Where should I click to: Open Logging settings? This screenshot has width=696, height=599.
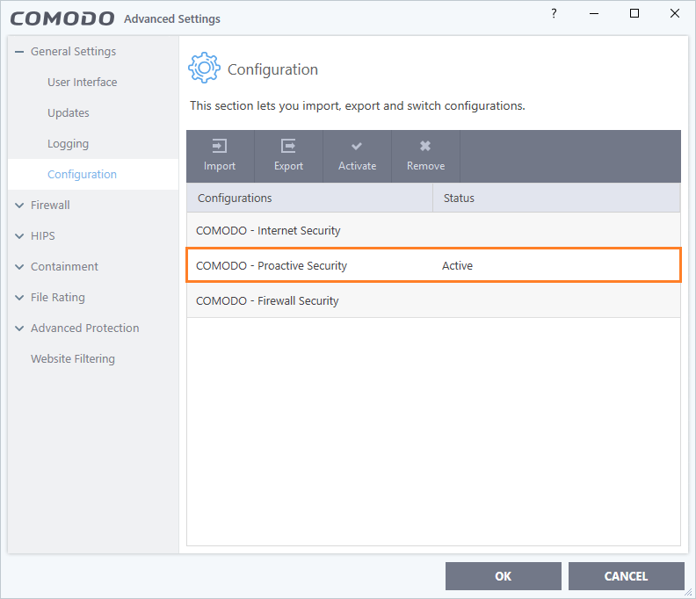point(68,144)
